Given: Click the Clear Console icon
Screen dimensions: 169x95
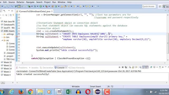Looking at the screenshot, I should pyautogui.click(x=130, y=67).
